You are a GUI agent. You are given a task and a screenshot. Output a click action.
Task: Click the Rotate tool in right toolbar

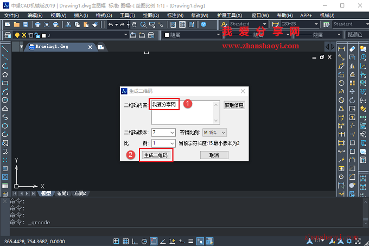click(352, 100)
